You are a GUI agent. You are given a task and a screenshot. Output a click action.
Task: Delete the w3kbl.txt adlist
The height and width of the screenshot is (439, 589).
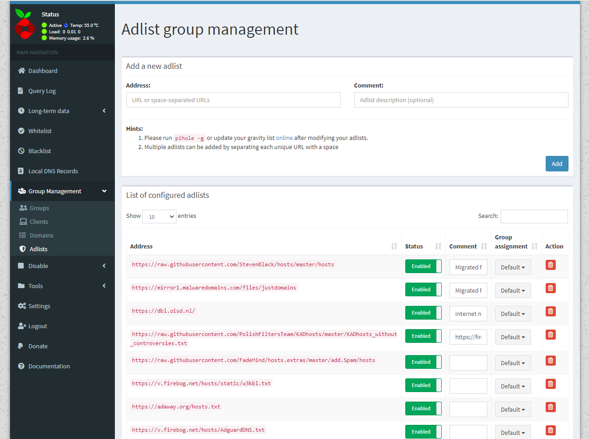click(x=551, y=384)
